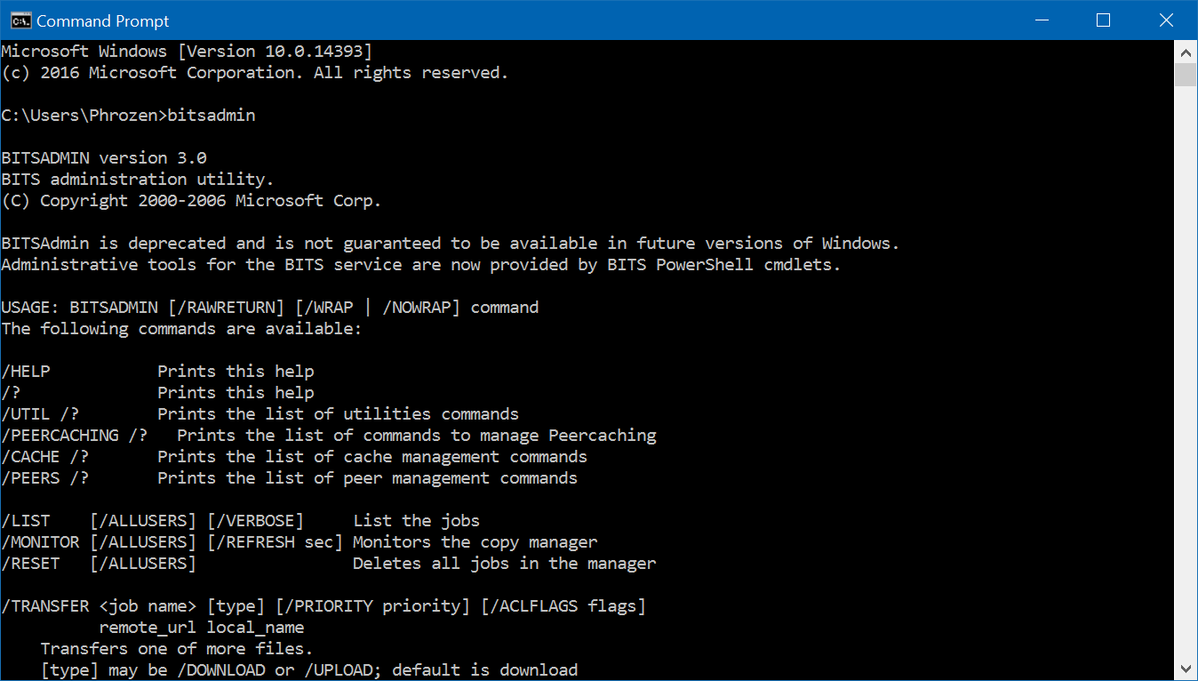Viewport: 1198px width, 681px height.
Task: Click the /HELP command line
Action: tap(158, 372)
